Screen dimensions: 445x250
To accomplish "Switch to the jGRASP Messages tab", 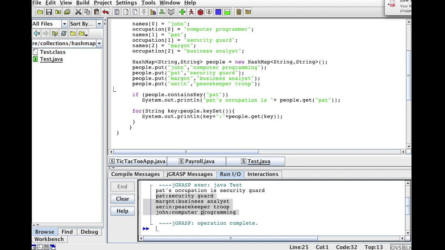I will pos(189,174).
